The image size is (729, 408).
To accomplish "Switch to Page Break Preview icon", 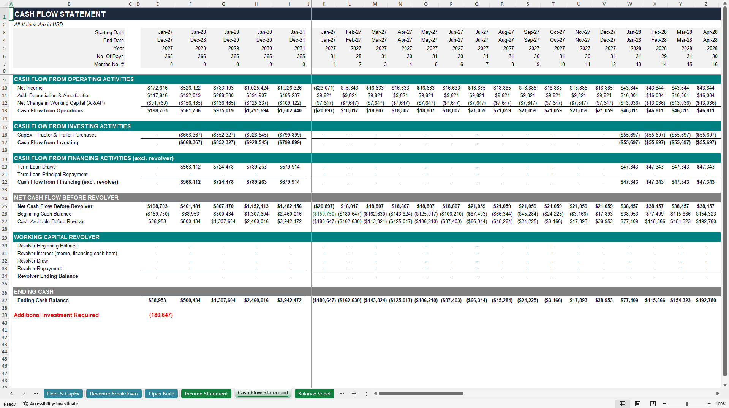I will point(653,404).
